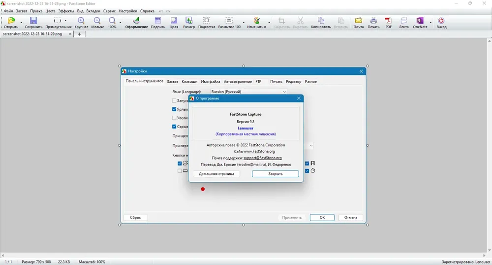Image resolution: width=492 pixels, height=265 pixels.
Task: Select the Прямоугольник selection tool
Action: click(x=58, y=21)
